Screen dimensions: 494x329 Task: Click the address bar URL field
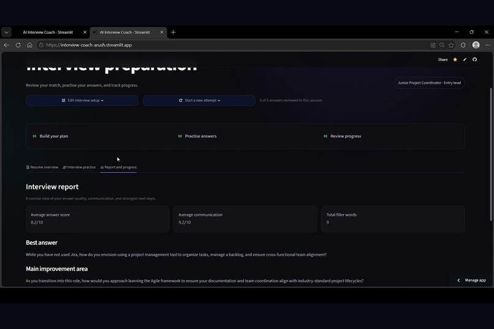[233, 45]
